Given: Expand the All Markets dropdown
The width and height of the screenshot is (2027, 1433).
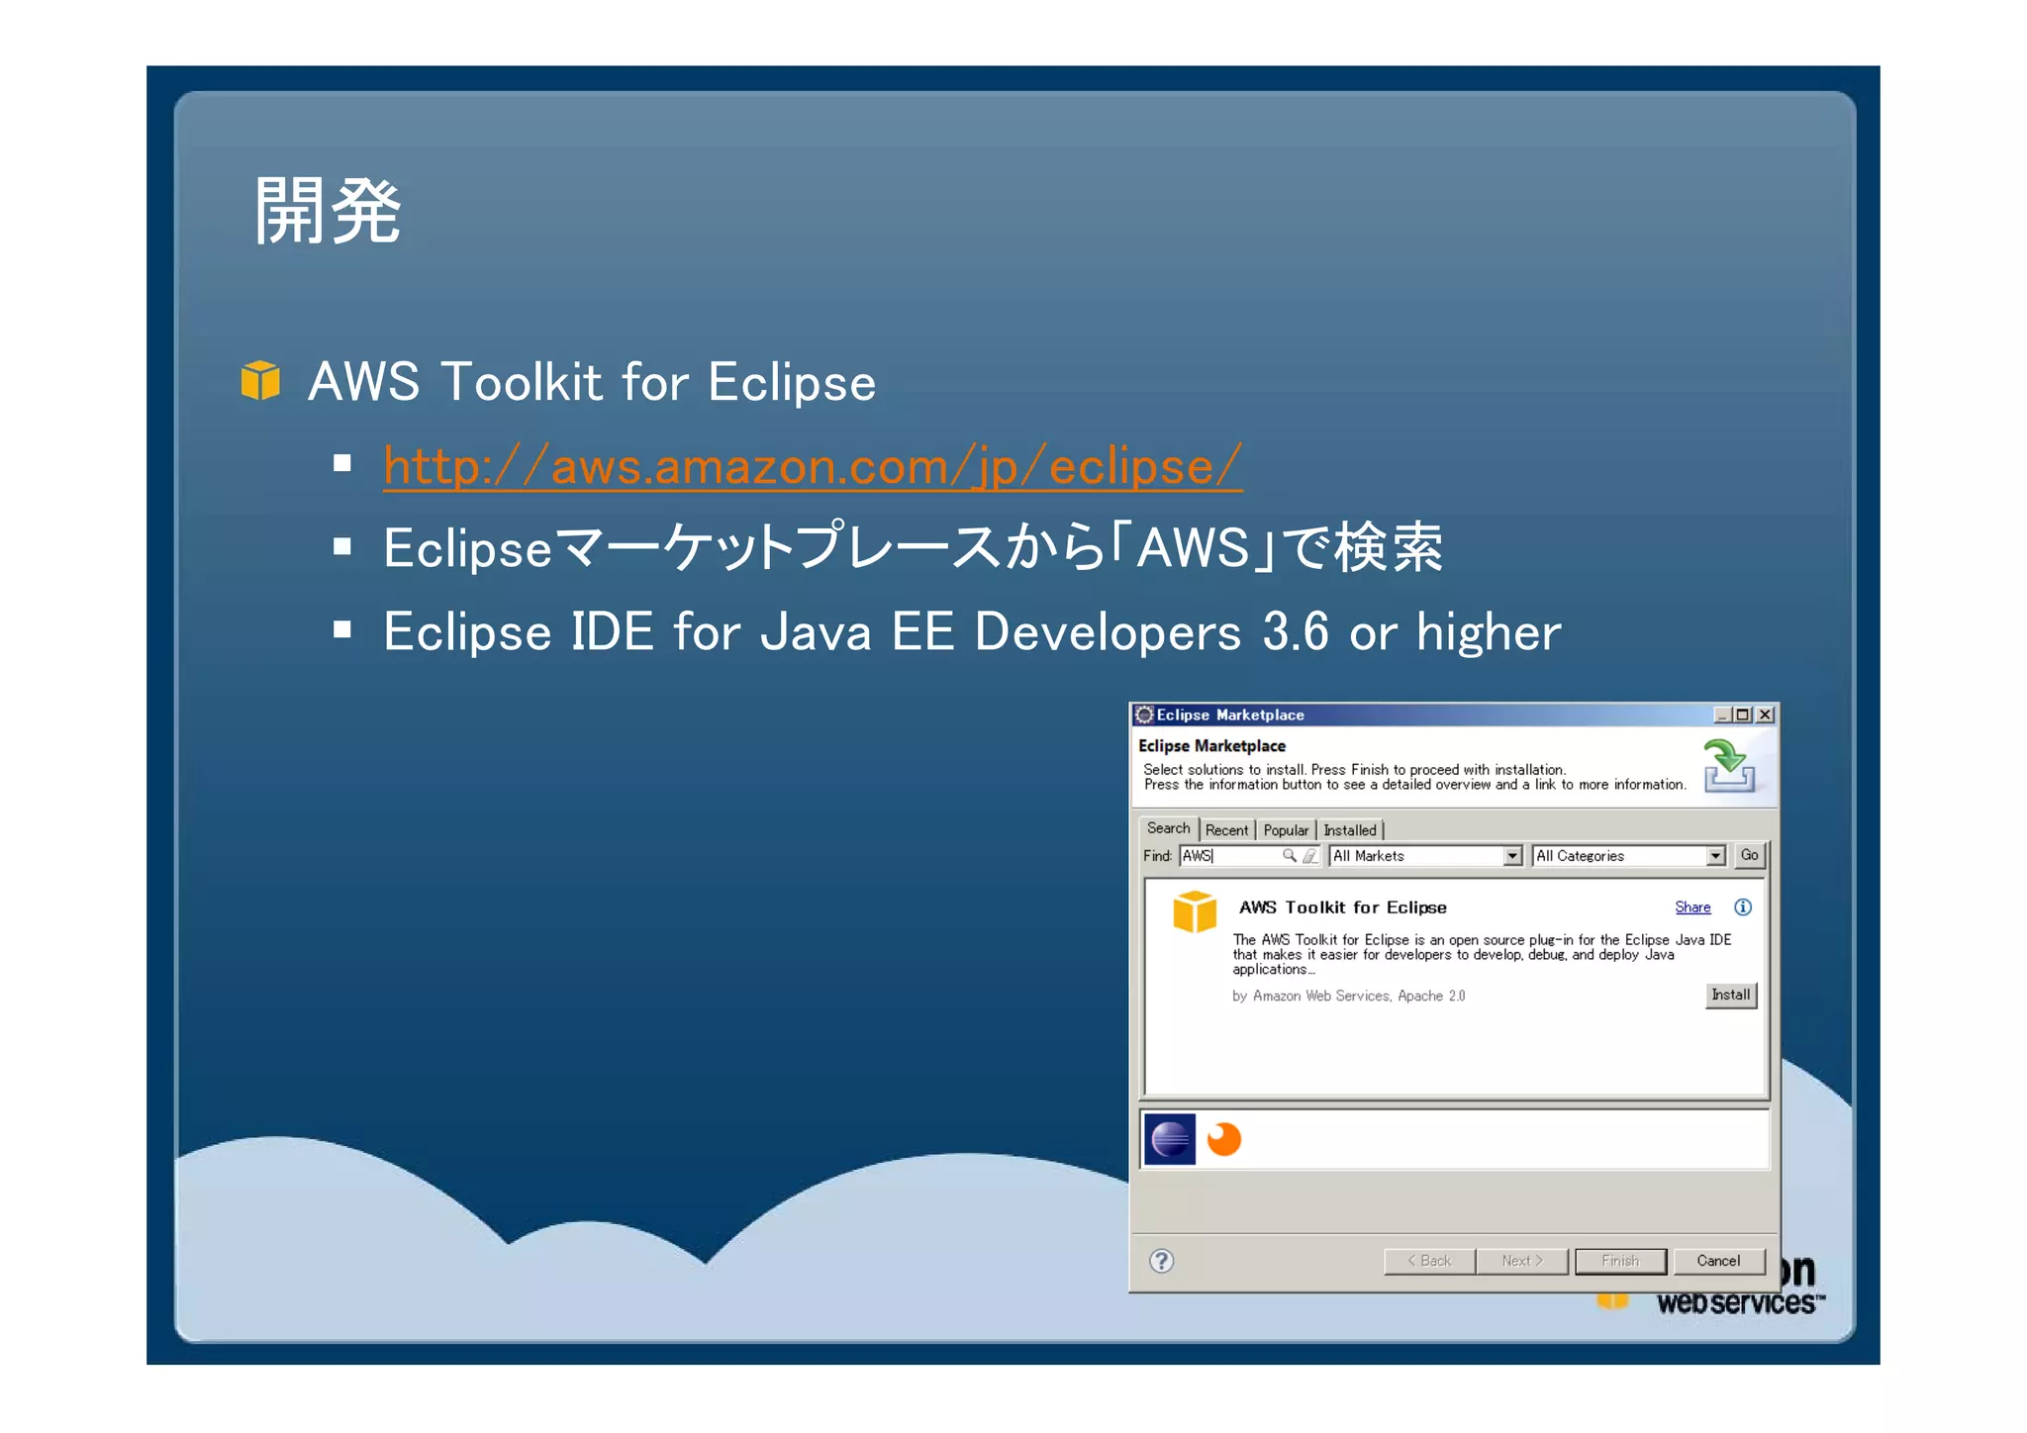Looking at the screenshot, I should click(x=1512, y=856).
